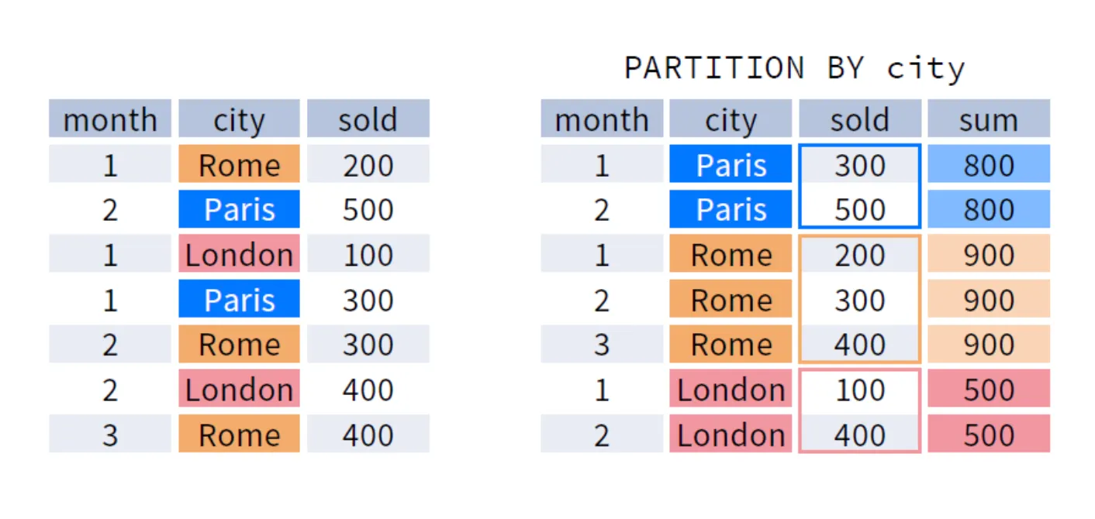Image resolution: width=1095 pixels, height=519 pixels.
Task: Select left table's London cell beside 100
Action: coord(239,255)
